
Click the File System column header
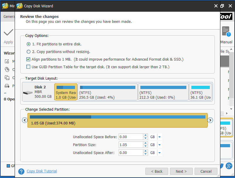click(x=225, y=51)
